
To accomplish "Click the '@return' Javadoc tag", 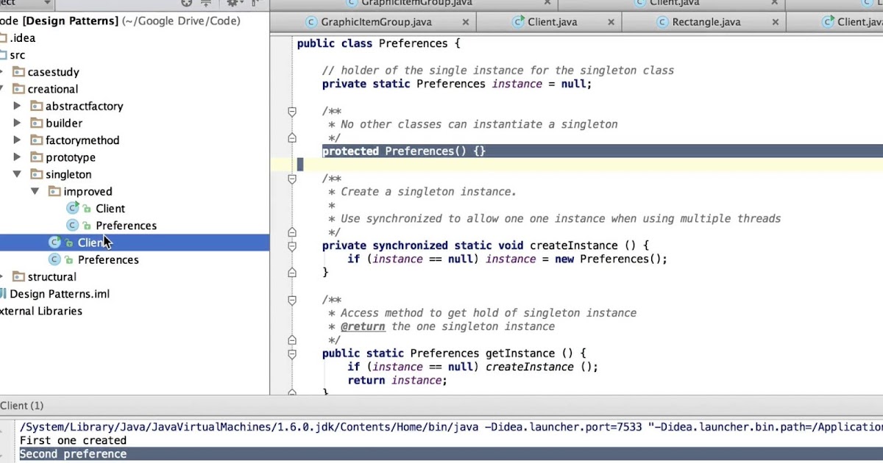I will [x=363, y=326].
